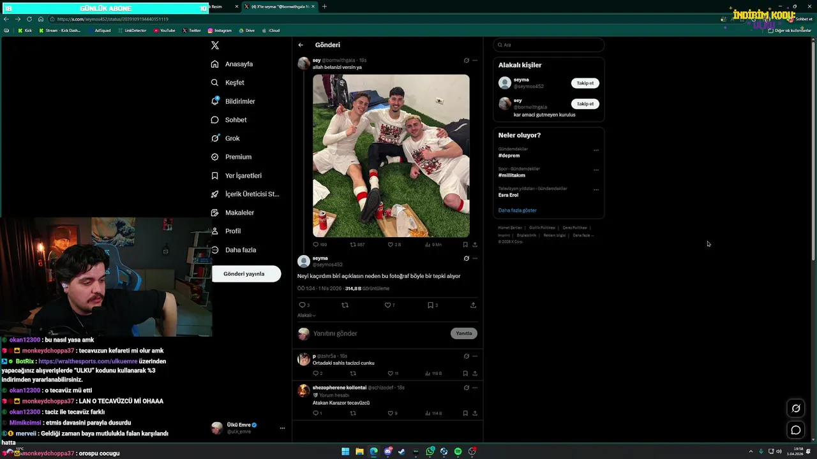Open Anasayfa home in the sidebar

(x=232, y=64)
